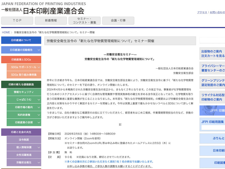Expand the 印刷市場の動向 chevron
Screen dimensions: 225x169
(x=39, y=107)
